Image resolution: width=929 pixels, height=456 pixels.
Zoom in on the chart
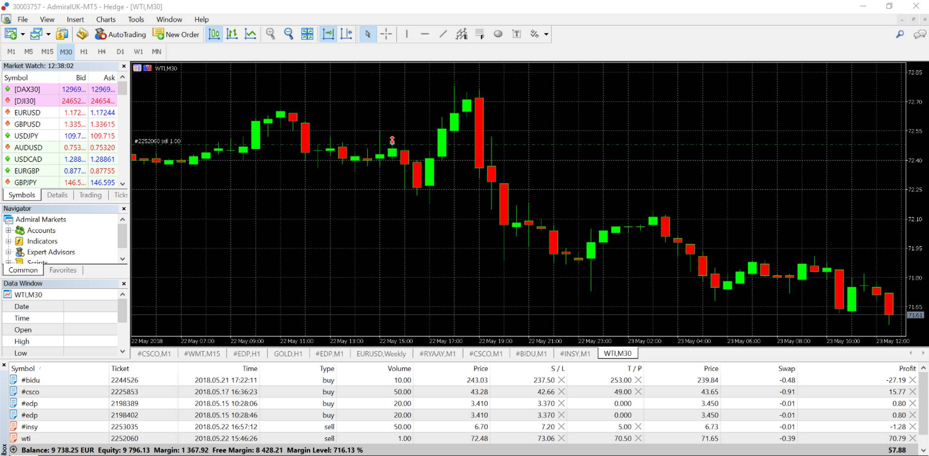(x=270, y=34)
